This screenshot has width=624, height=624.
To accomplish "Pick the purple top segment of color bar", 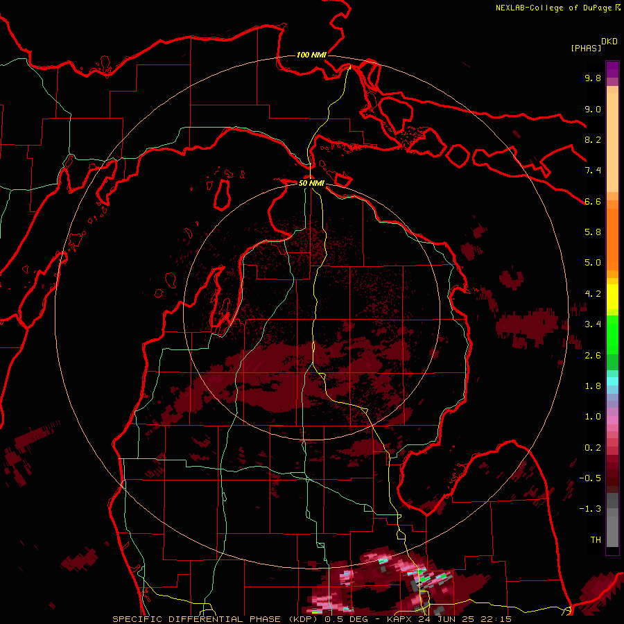I will [x=612, y=69].
